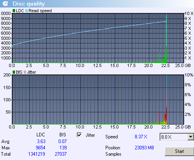Click the BIS Total value 27037
194x160 pixels.
click(x=61, y=154)
